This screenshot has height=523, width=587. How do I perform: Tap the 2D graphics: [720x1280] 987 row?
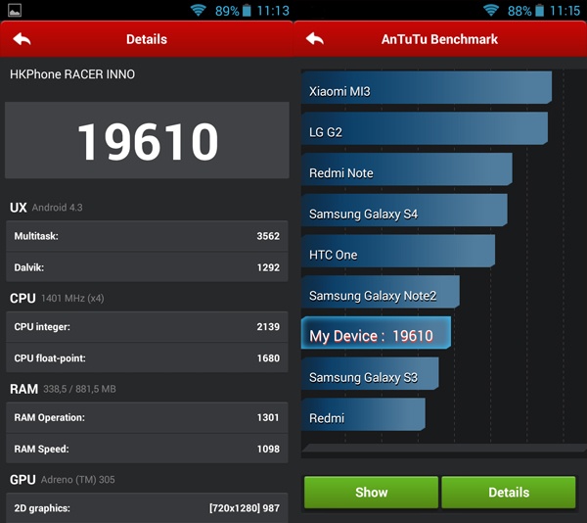click(147, 508)
